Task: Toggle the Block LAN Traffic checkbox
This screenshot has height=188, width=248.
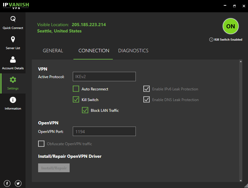Action: [85, 110]
